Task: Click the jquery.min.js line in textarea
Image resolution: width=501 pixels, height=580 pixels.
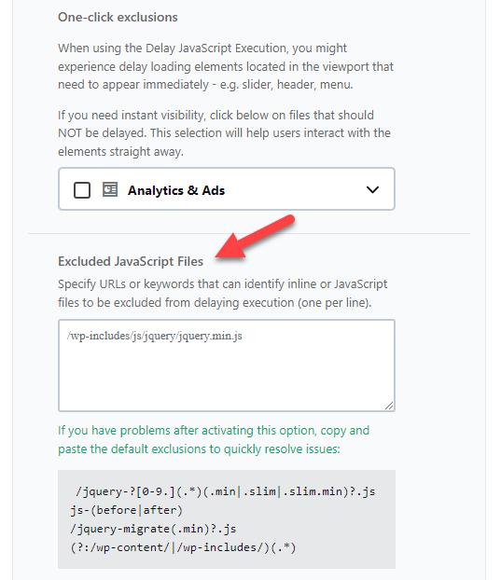Action: point(154,336)
